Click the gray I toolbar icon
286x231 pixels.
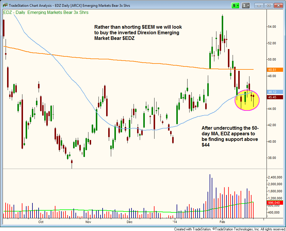[x=244, y=5]
